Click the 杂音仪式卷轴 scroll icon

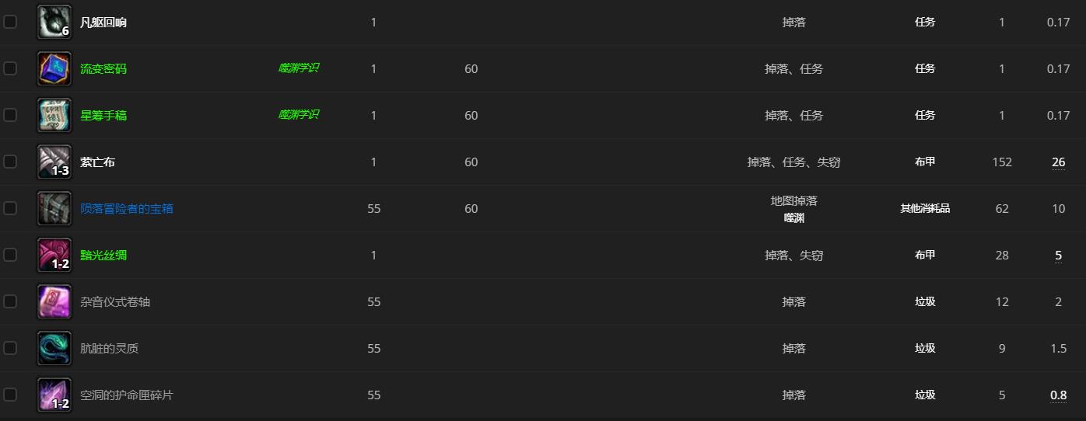tap(54, 301)
